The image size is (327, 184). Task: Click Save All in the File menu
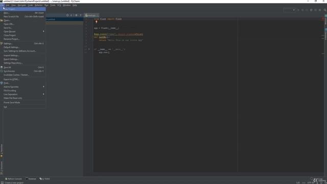(22, 67)
